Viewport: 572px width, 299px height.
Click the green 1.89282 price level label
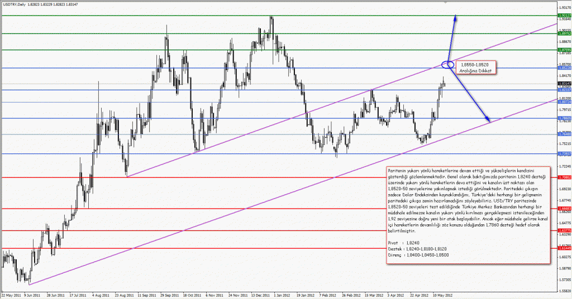(564, 33)
